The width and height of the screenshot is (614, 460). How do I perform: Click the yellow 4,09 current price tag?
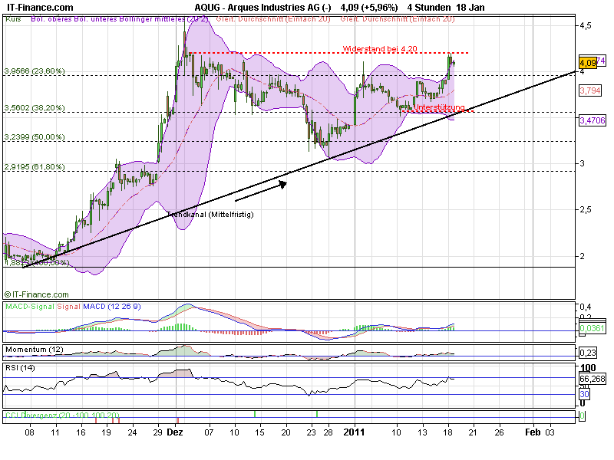[588, 63]
